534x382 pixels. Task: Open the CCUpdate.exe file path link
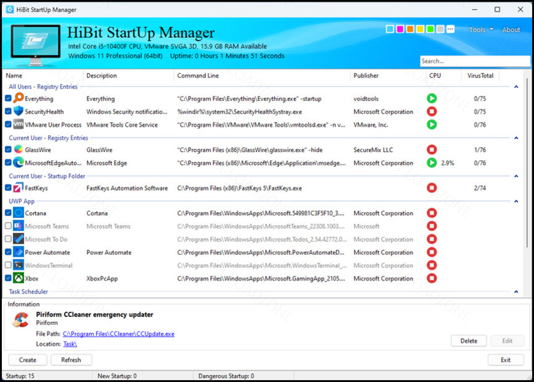click(119, 334)
